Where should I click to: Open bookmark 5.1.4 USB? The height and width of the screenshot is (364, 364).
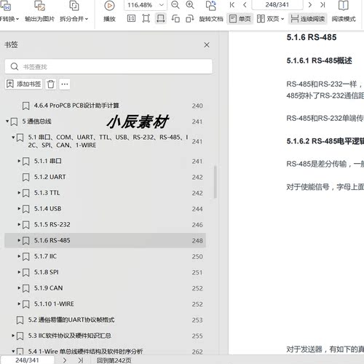click(x=47, y=209)
